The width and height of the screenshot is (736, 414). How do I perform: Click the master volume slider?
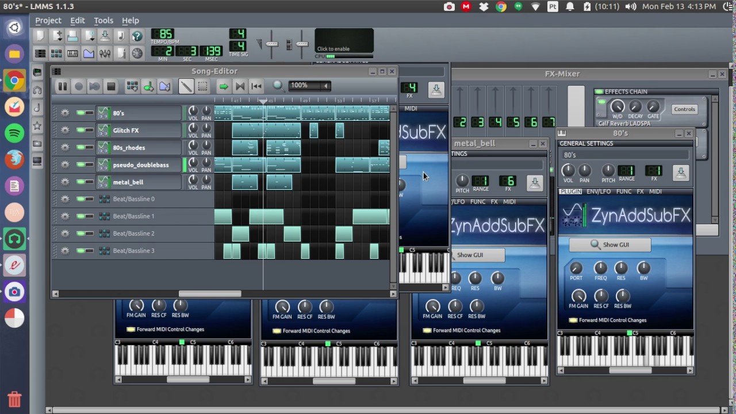pyautogui.click(x=271, y=44)
